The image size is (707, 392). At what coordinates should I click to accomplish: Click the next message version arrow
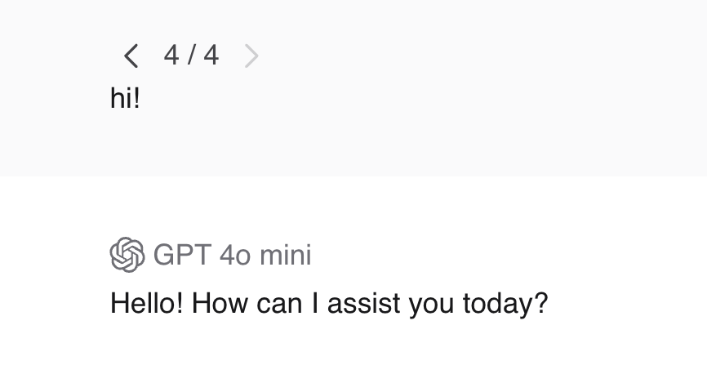(x=251, y=56)
